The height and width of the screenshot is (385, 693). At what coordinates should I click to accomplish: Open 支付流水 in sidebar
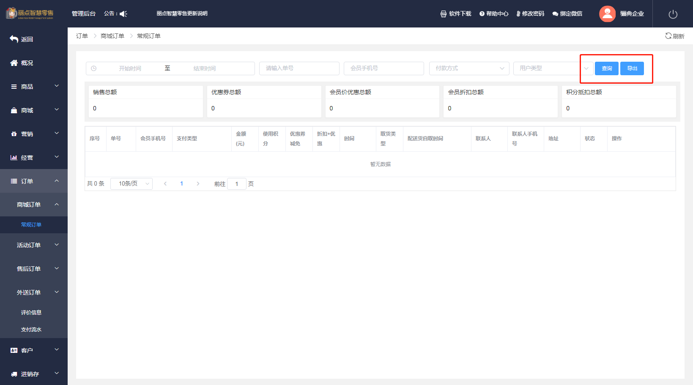tap(31, 329)
